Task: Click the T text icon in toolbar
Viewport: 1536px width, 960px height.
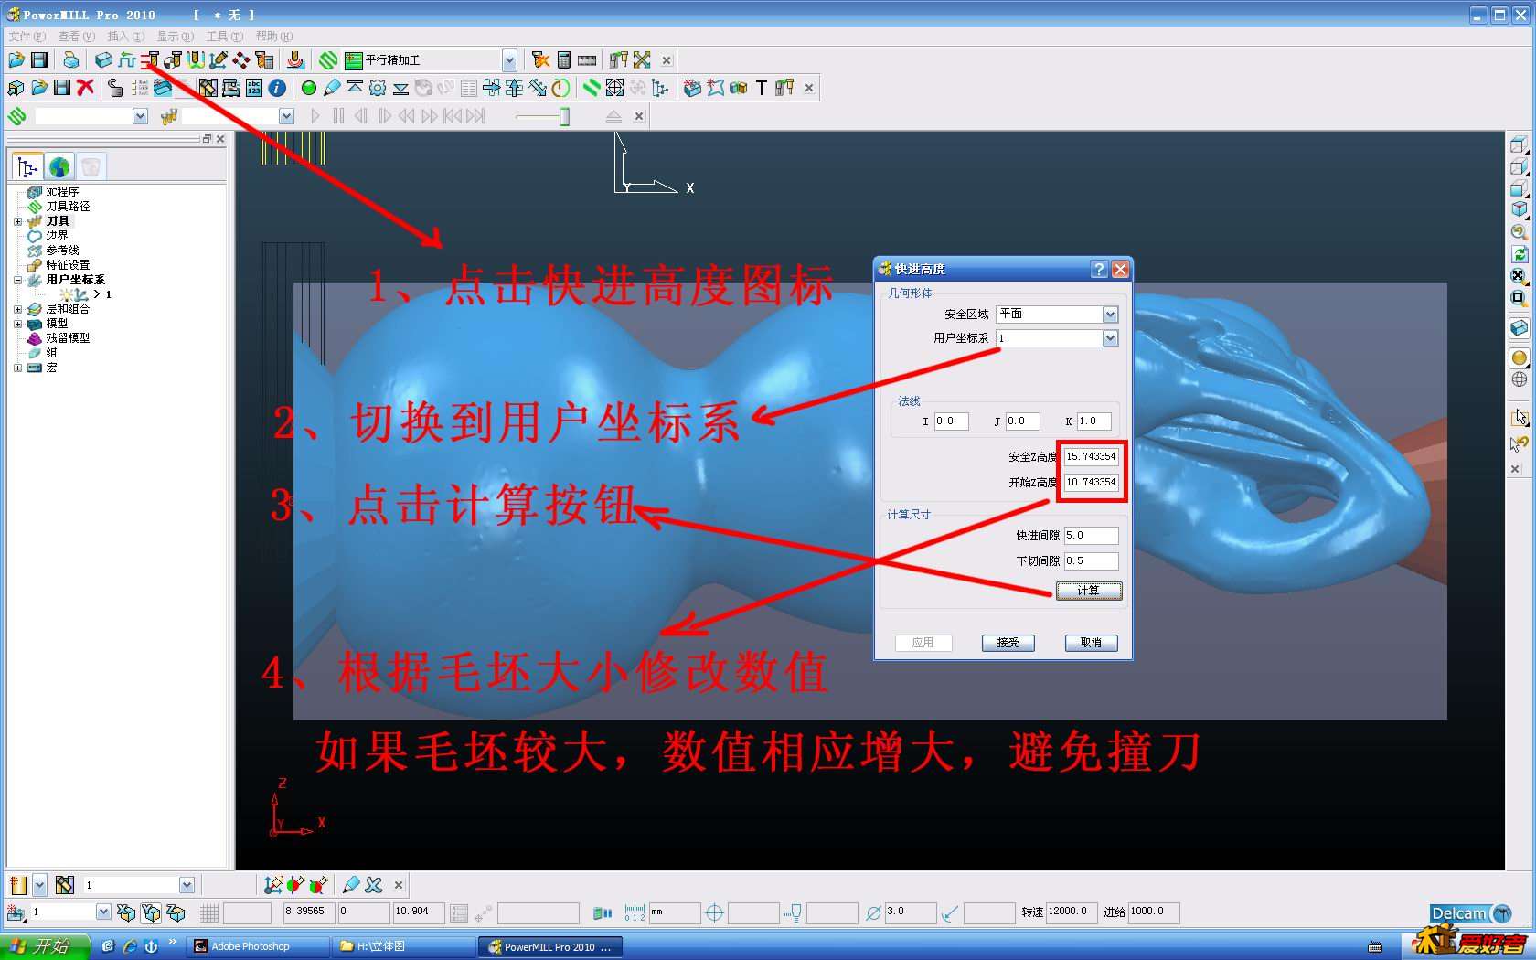Action: click(761, 88)
